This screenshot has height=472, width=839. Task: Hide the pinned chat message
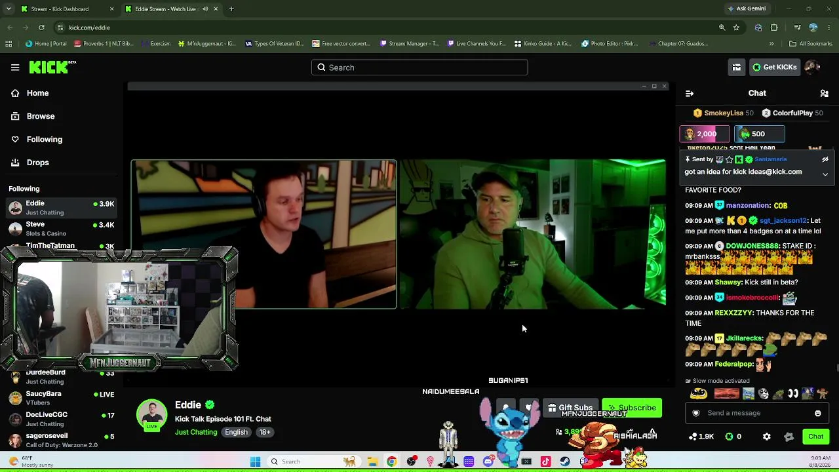825,159
